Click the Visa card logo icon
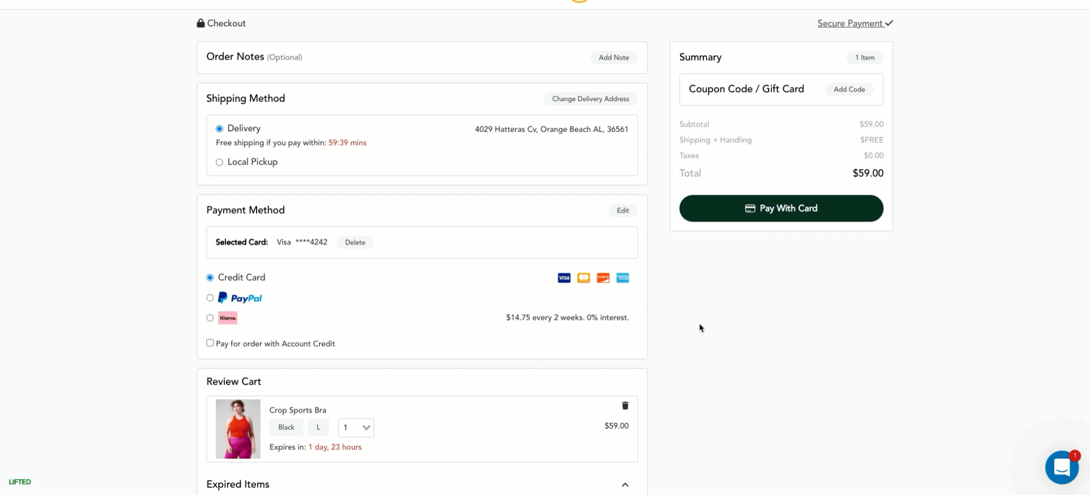Screen dimensions: 1090x495 tap(564, 278)
